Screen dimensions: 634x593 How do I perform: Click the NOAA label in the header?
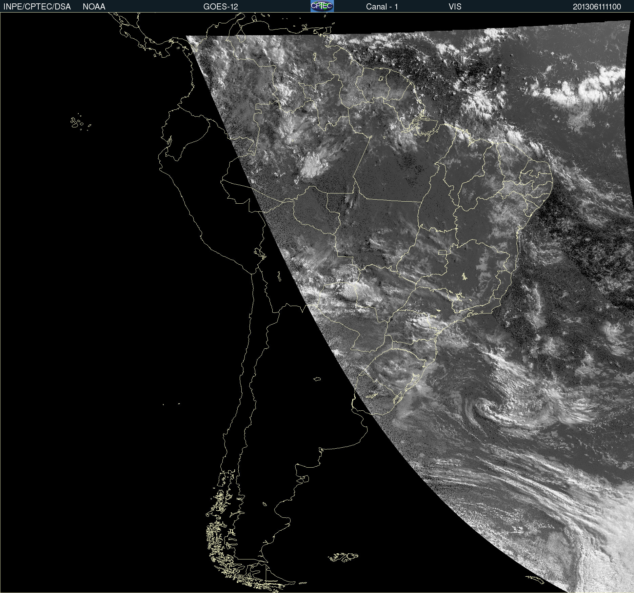[x=94, y=7]
